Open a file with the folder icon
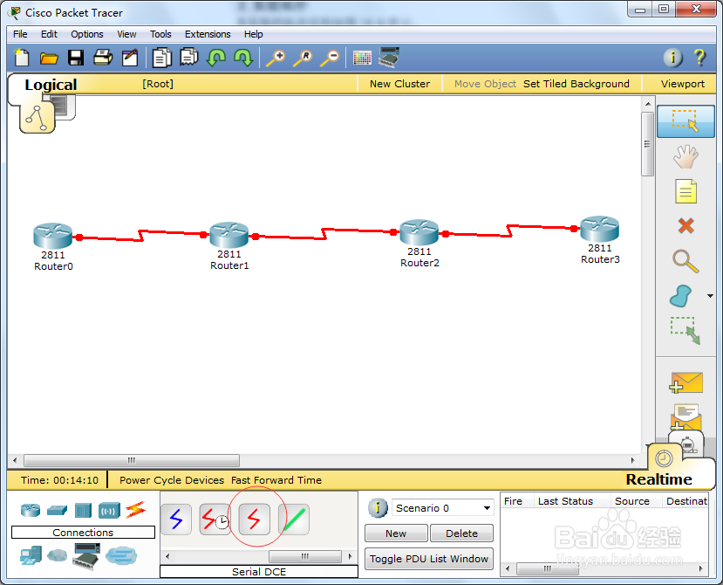The image size is (723, 585). coord(49,58)
